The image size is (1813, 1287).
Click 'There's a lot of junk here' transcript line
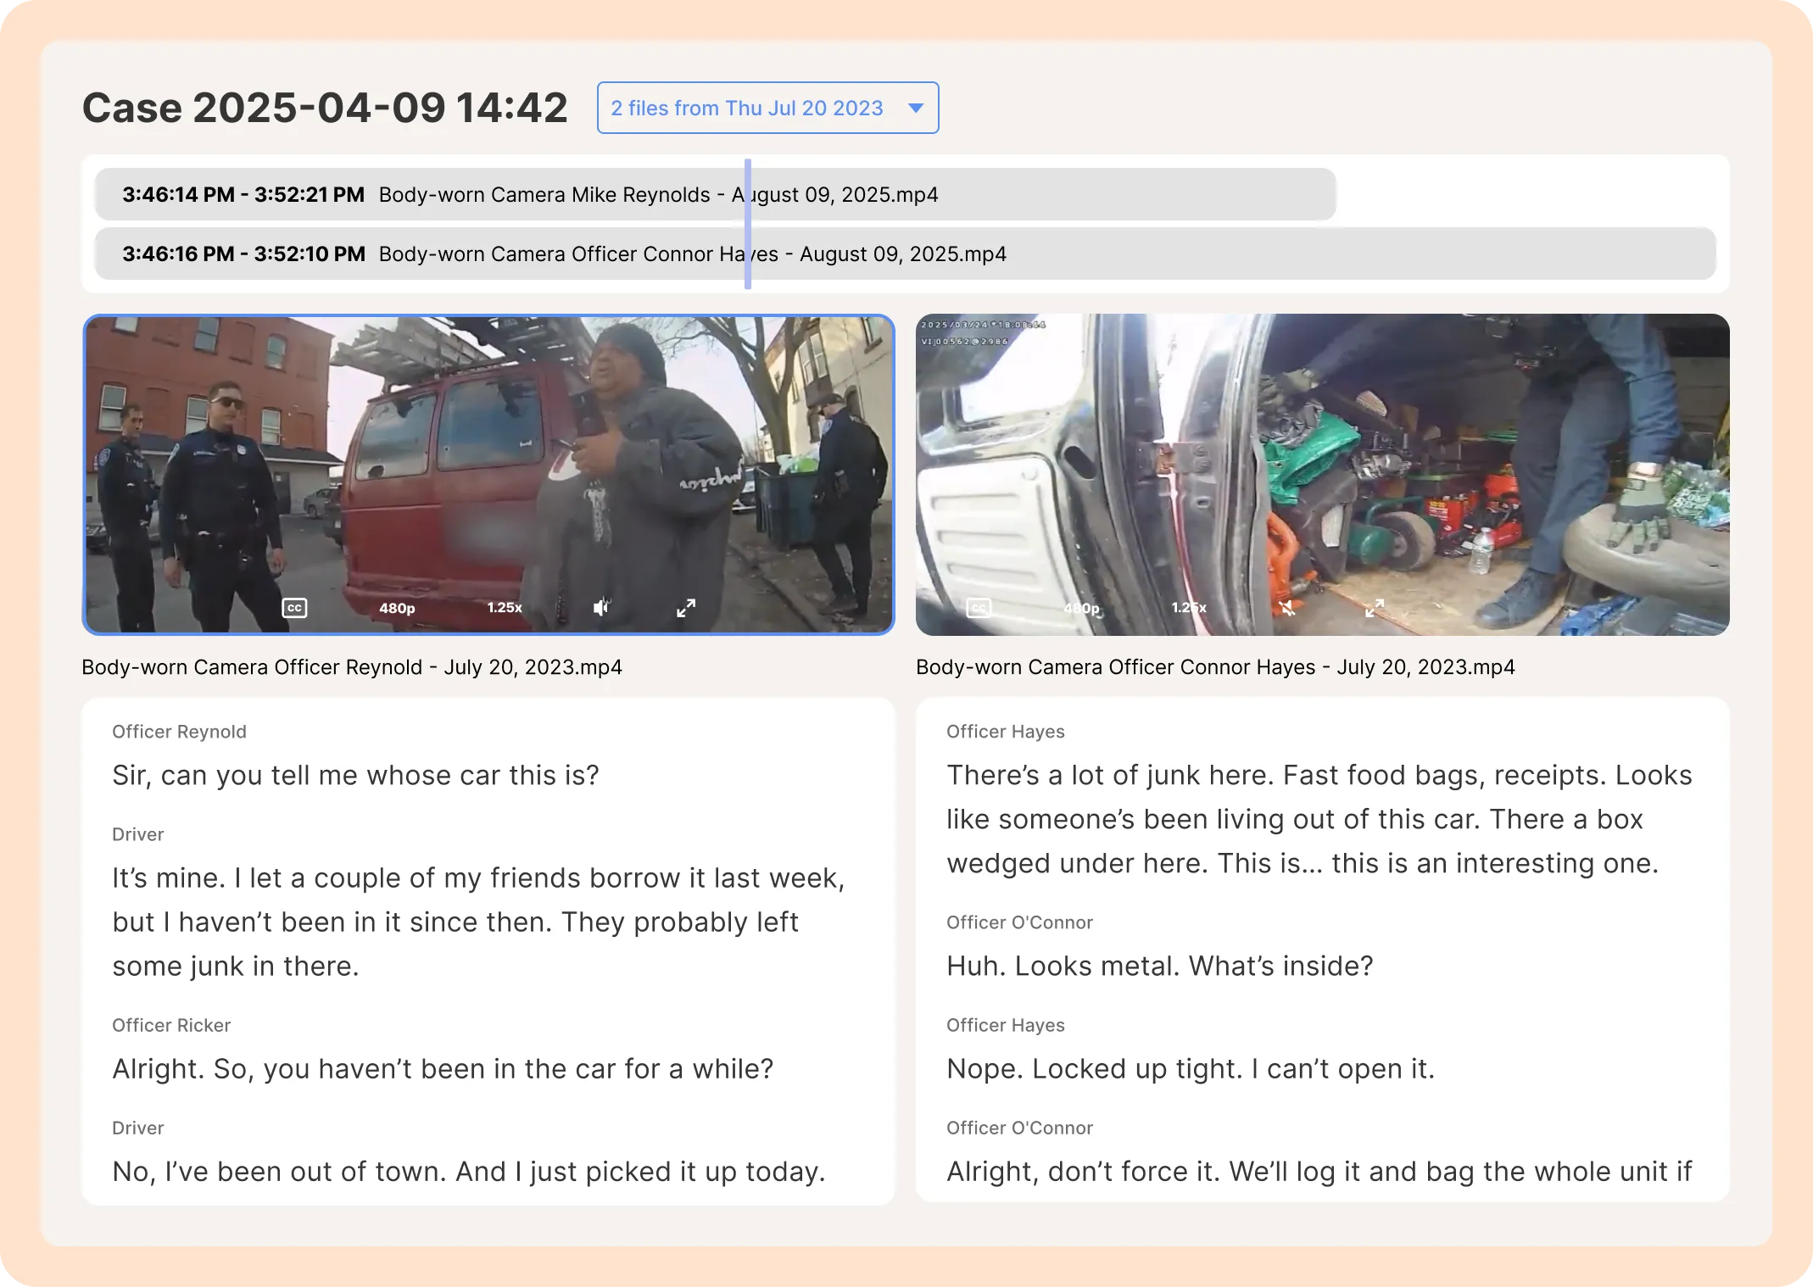click(x=1319, y=819)
